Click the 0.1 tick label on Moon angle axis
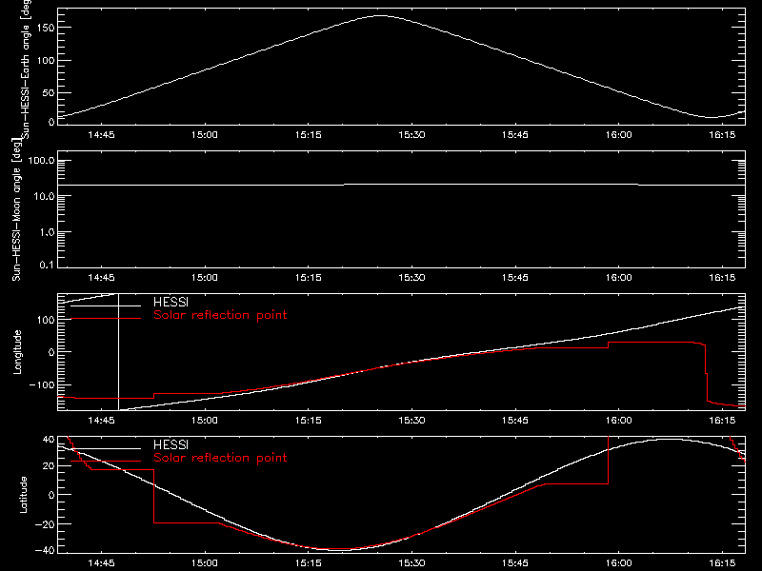This screenshot has height=571, width=762. coord(47,265)
